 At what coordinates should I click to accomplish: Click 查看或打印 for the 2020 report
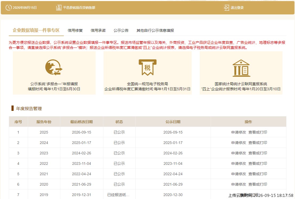pyautogui.click(x=258, y=184)
